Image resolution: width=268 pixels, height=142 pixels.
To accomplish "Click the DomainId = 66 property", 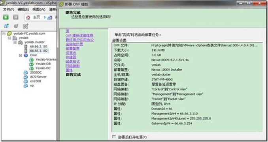I will (x=162, y=109).
